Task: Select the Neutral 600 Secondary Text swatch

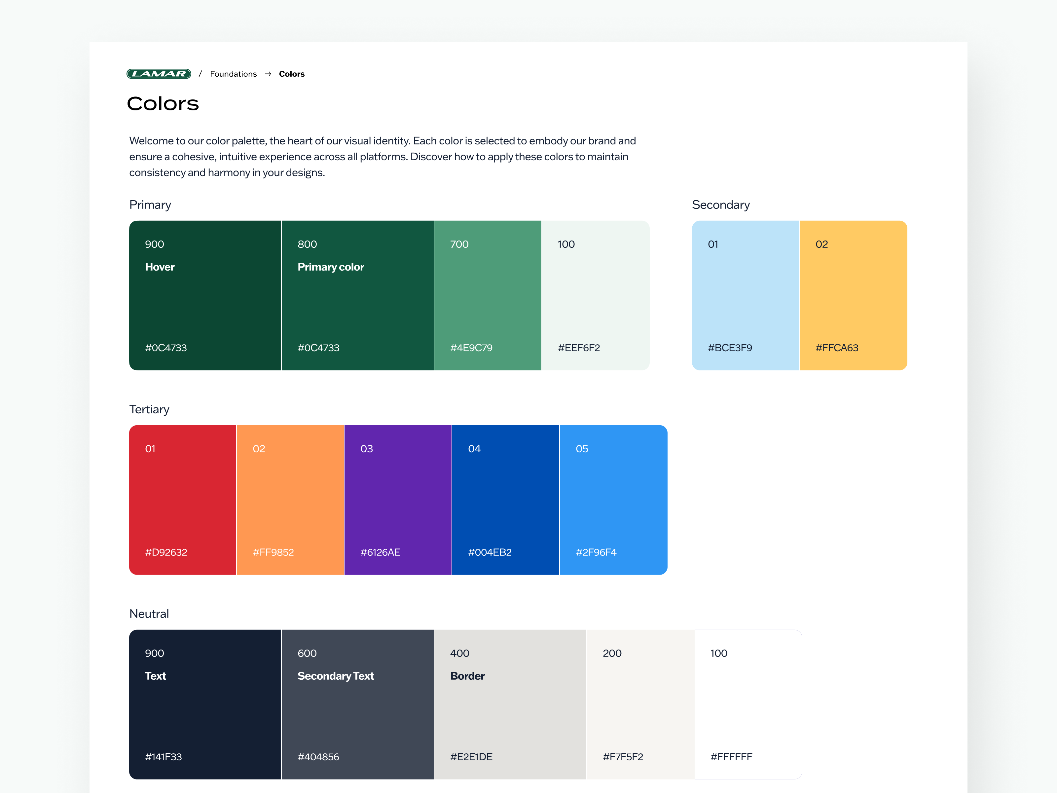Action: coord(357,704)
